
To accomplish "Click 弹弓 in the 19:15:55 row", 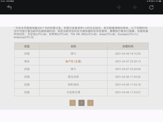I will [x=73, y=53].
